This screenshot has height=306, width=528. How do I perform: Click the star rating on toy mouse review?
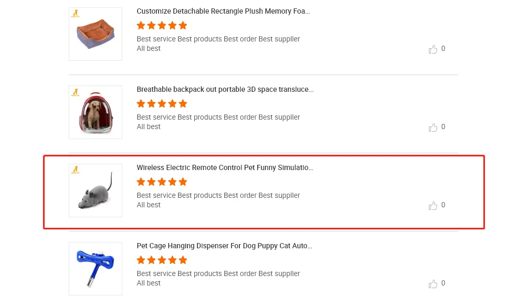pos(162,182)
